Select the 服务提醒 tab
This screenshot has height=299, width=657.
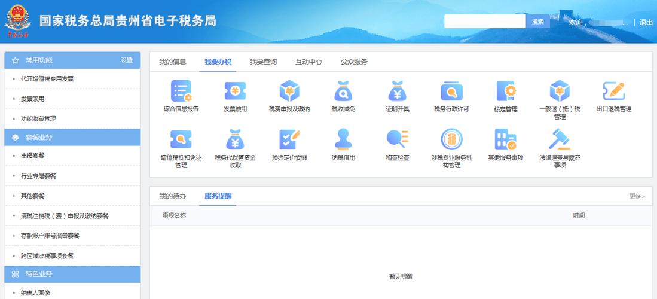pos(218,196)
